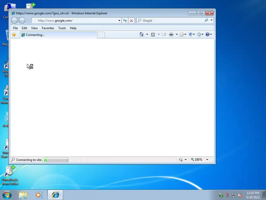The width and height of the screenshot is (266, 200).
Task: Click the Safely Remove Hardware tray icon
Action: (x=227, y=195)
